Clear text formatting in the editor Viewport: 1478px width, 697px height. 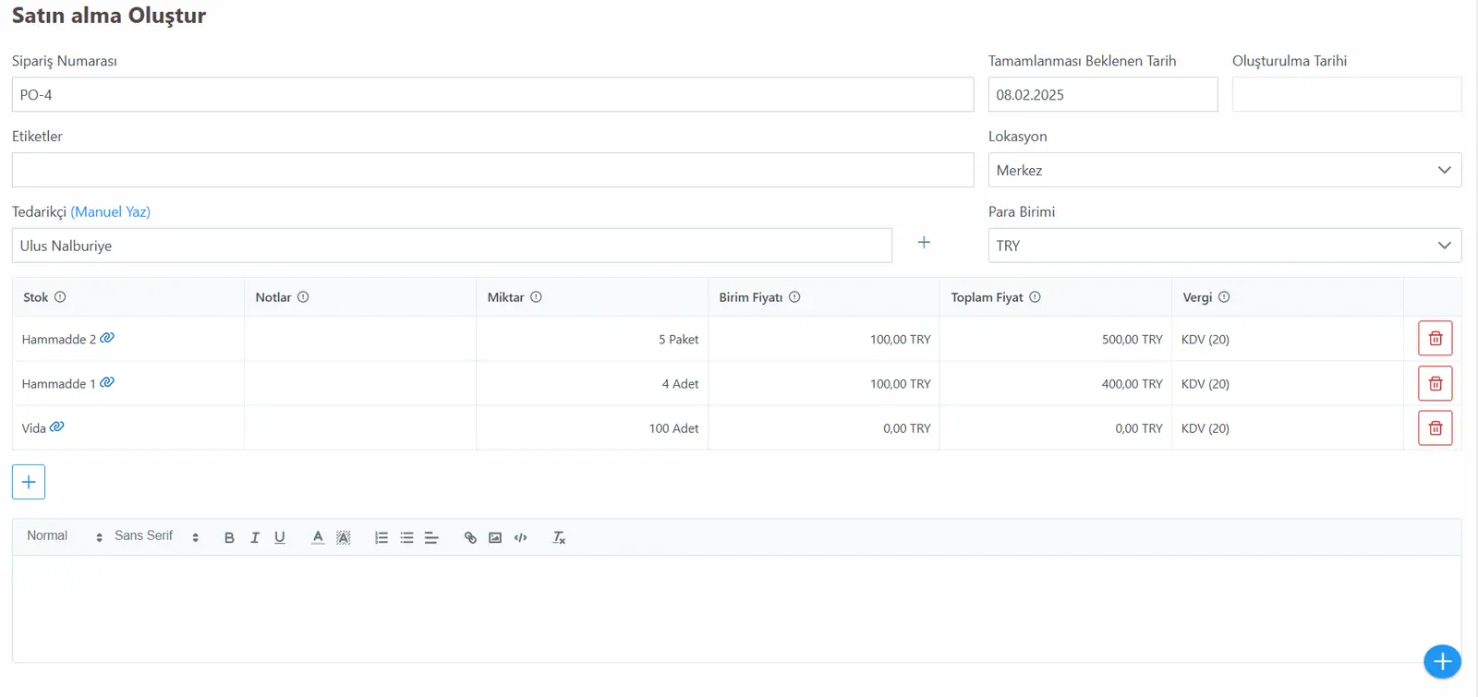tap(559, 537)
